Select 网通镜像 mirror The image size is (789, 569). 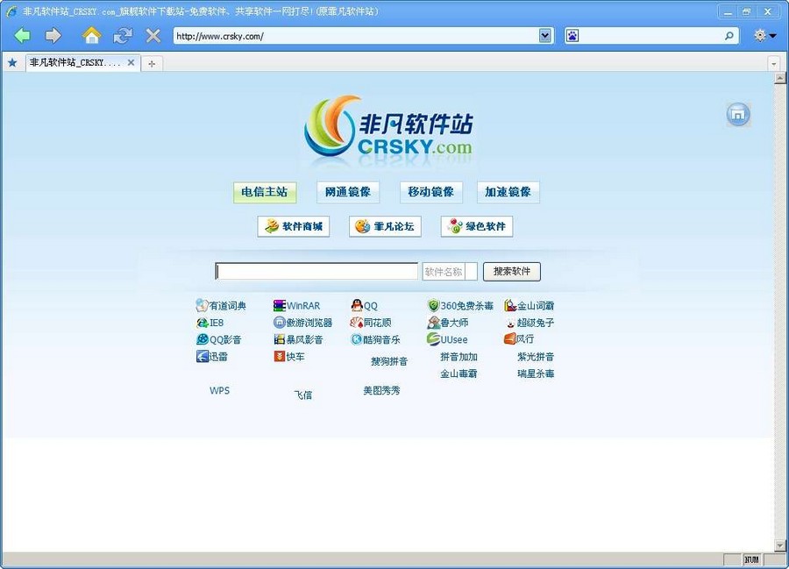(x=348, y=192)
